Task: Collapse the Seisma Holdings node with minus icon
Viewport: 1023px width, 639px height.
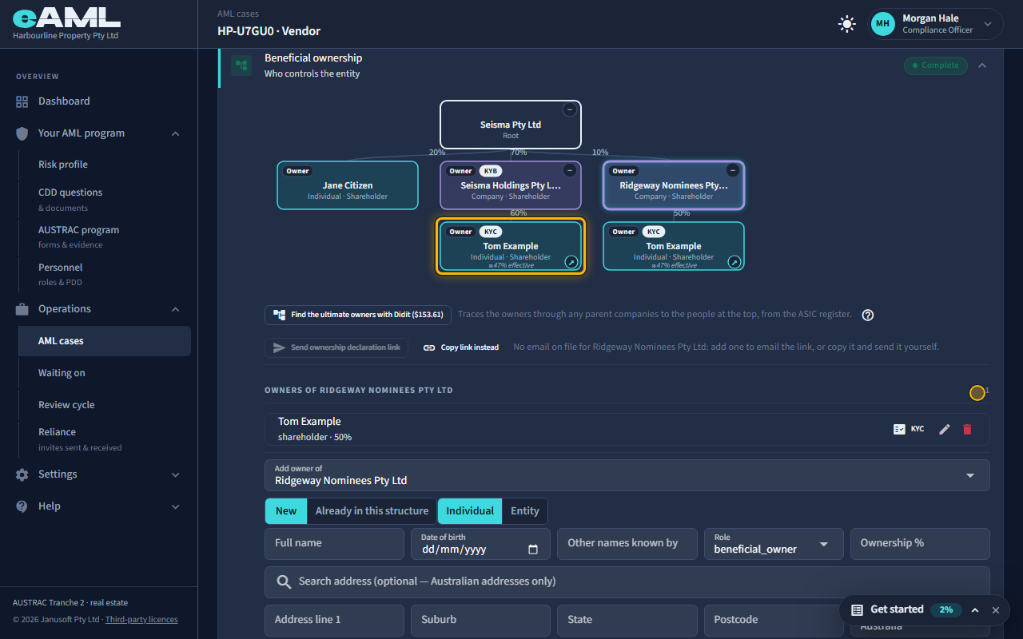Action: pos(569,170)
